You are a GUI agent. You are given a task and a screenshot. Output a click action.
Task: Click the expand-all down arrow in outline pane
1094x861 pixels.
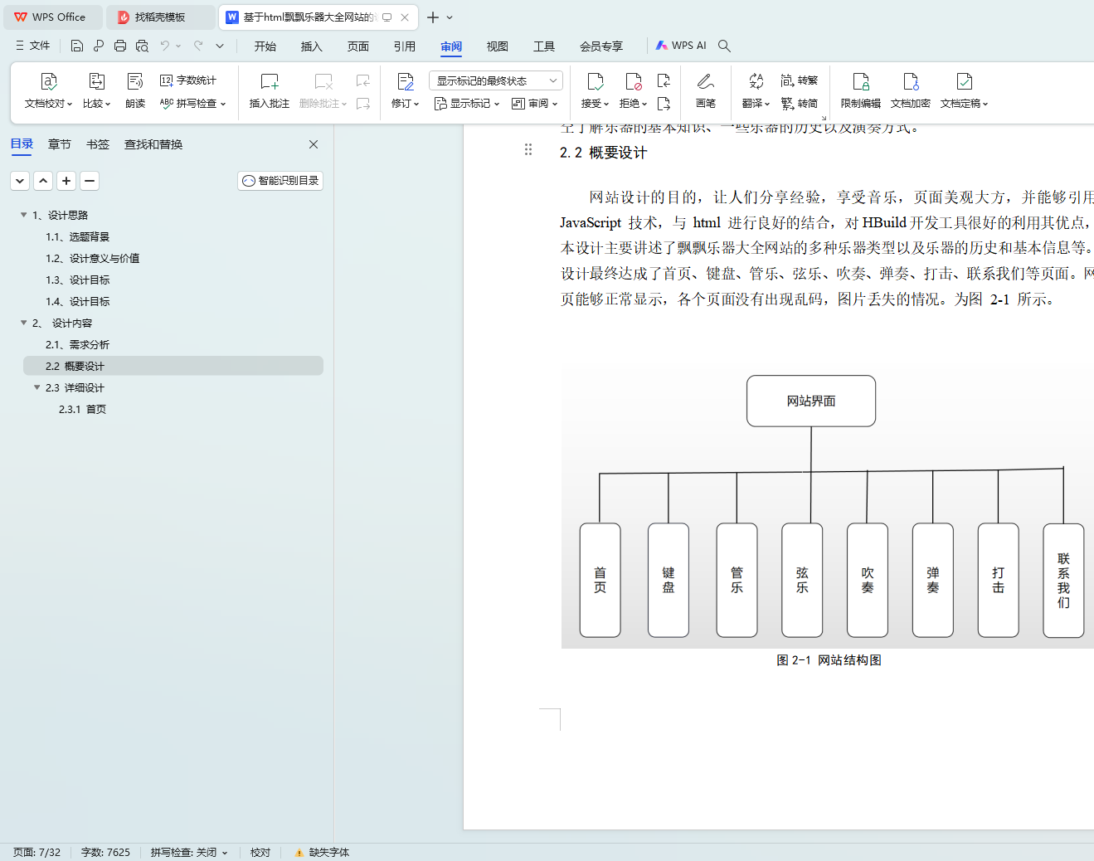point(20,180)
